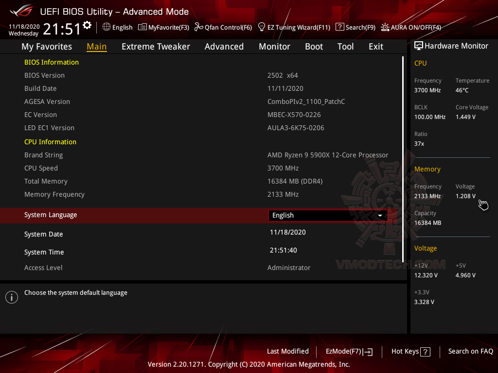498x373 pixels.
Task: Click the Hot Keys question mark icon
Action: coord(425,352)
